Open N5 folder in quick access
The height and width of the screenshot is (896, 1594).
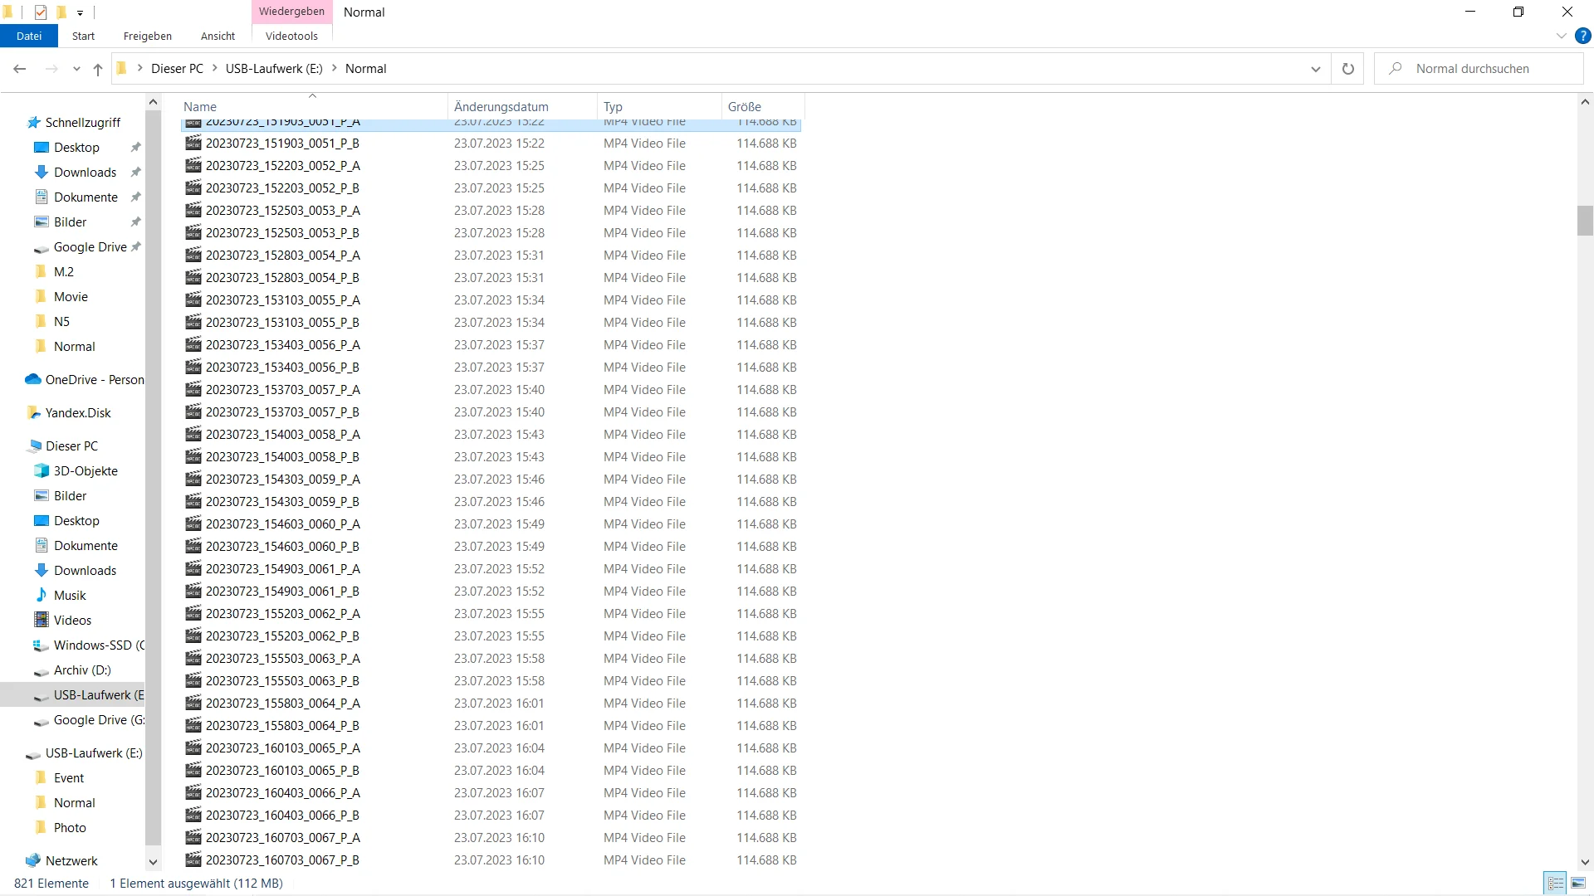[x=52, y=321]
